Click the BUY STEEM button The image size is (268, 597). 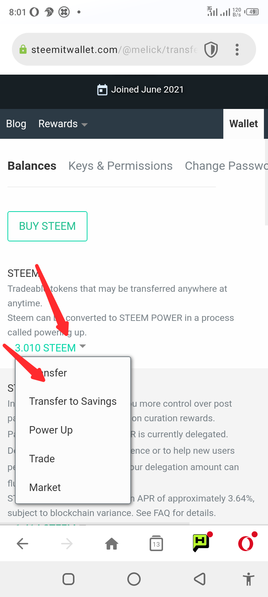click(x=47, y=226)
